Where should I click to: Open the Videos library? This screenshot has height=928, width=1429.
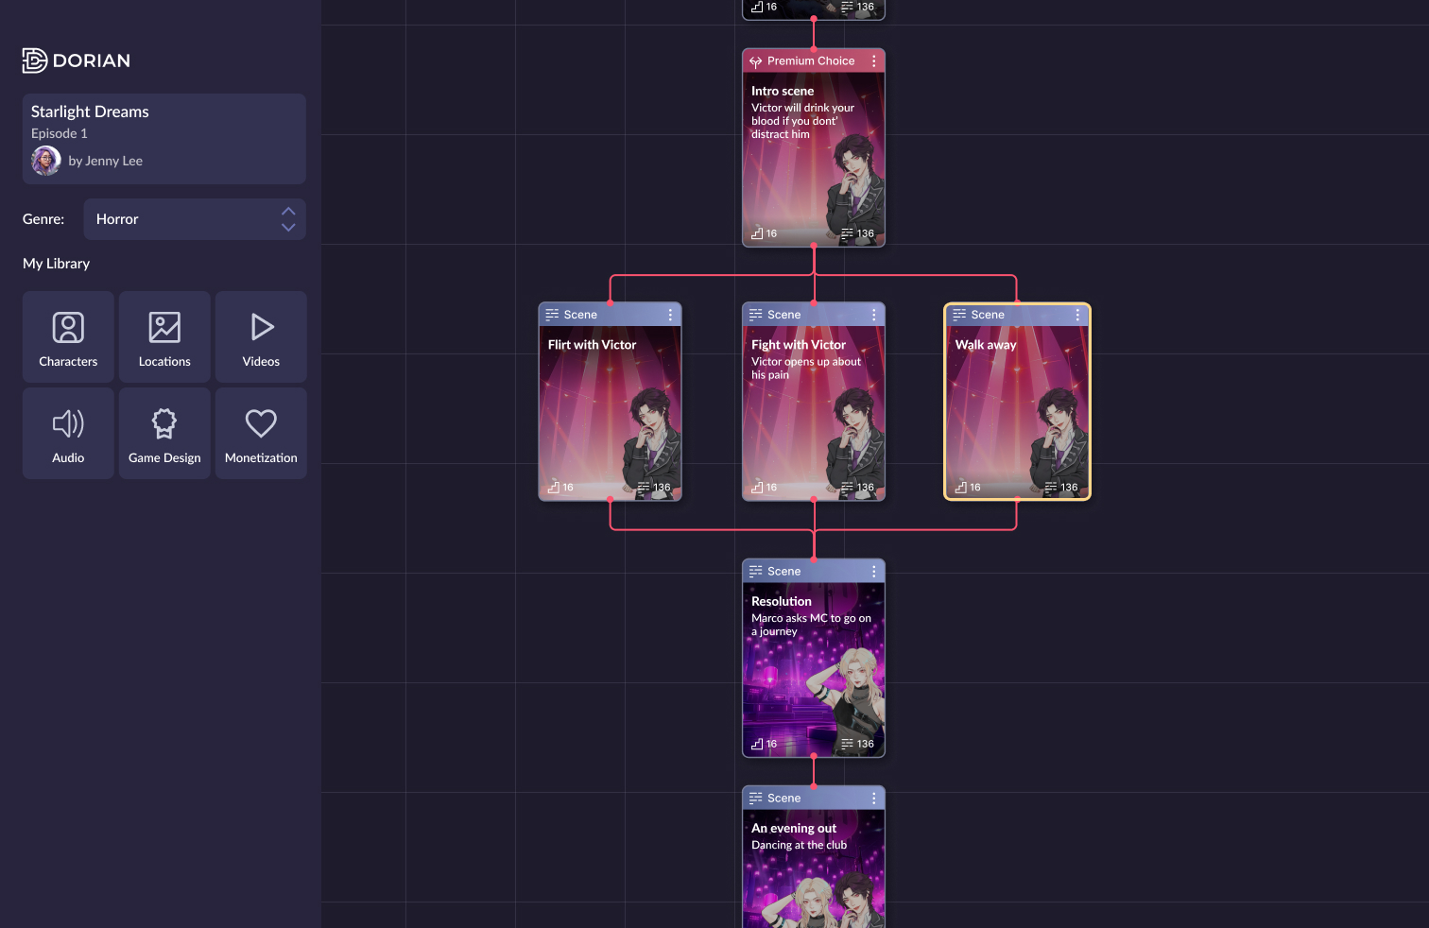(261, 336)
